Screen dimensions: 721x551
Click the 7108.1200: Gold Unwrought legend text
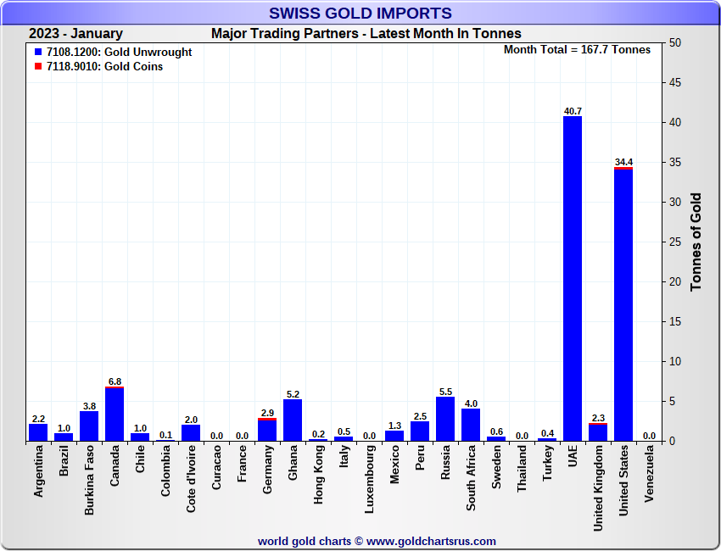click(x=119, y=53)
